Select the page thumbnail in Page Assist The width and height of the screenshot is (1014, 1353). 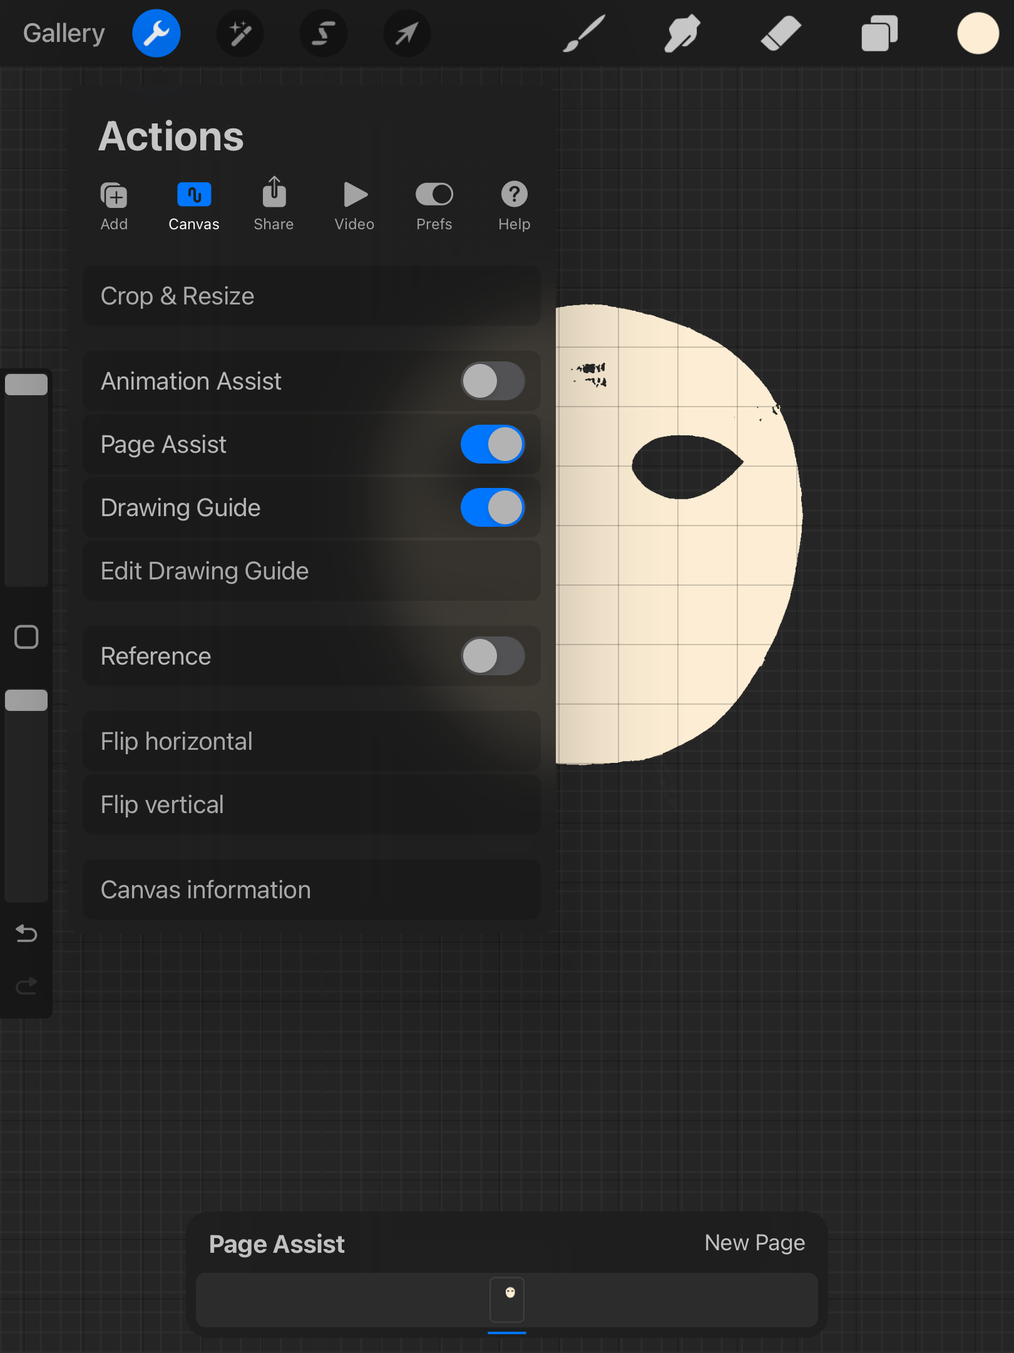pos(507,1299)
